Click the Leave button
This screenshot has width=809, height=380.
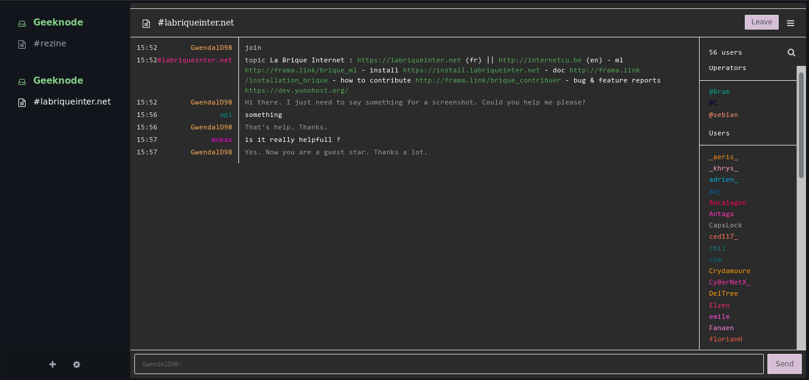tap(761, 21)
